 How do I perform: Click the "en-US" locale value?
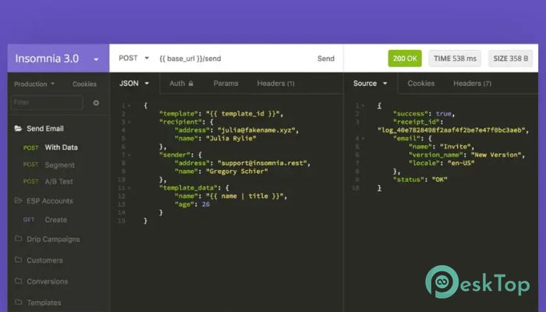(x=461, y=163)
